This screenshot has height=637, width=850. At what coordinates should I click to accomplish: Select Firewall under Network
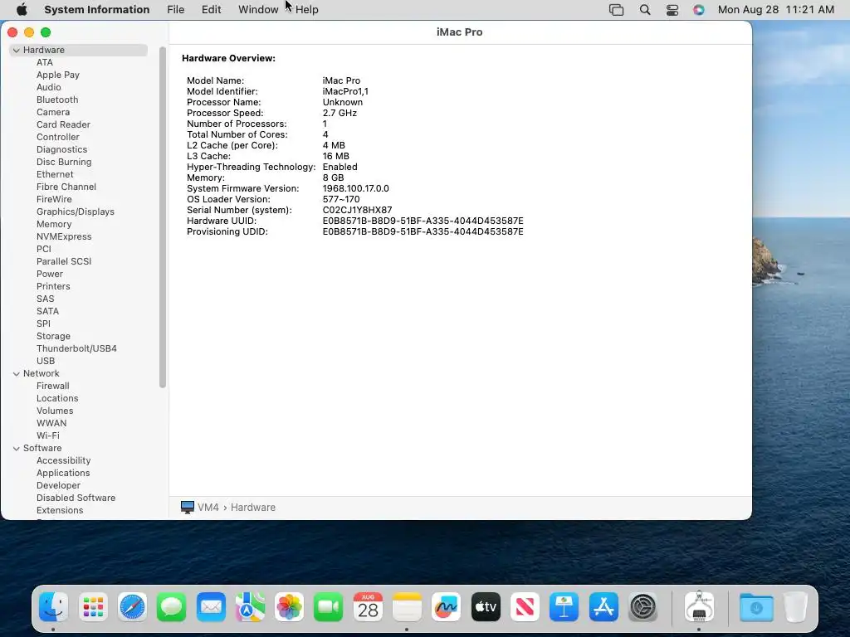point(52,387)
